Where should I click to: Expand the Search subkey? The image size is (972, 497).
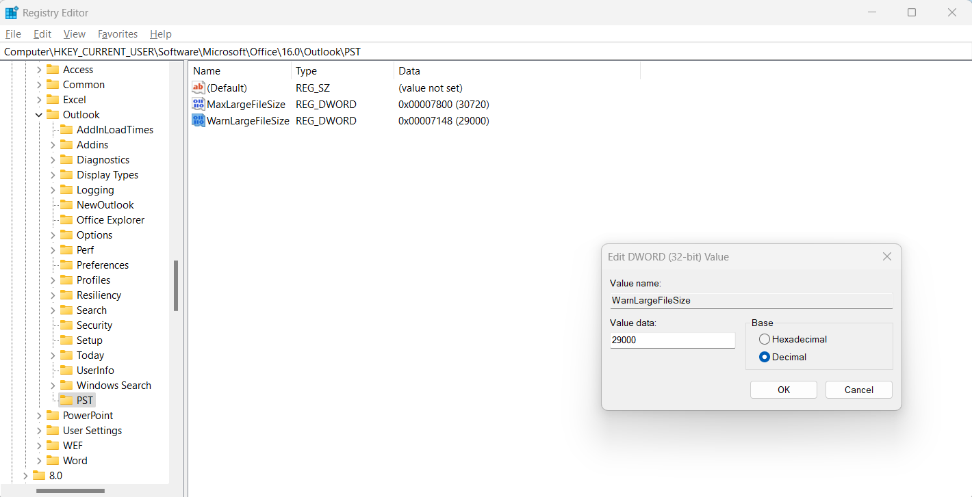pyautogui.click(x=53, y=310)
